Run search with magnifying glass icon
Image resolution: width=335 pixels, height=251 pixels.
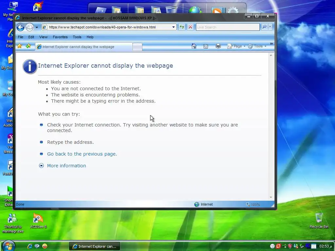click(264, 27)
